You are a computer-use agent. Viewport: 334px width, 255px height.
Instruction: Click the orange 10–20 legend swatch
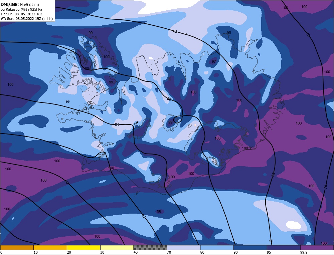[50, 248]
